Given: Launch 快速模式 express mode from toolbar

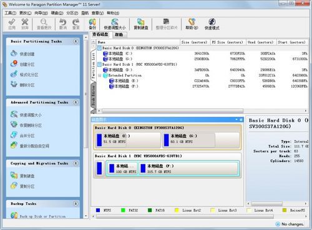Looking at the screenshot, I should 212,24.
